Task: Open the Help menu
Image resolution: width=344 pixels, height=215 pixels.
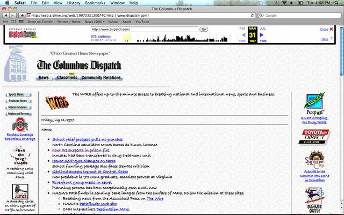Action: [x=134, y=3]
